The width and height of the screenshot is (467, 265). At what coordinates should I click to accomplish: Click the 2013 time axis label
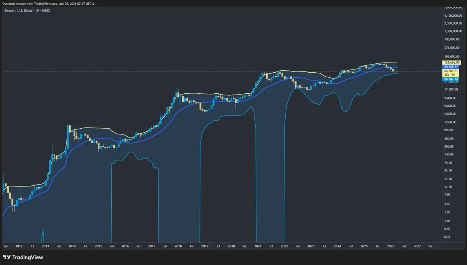coord(46,246)
